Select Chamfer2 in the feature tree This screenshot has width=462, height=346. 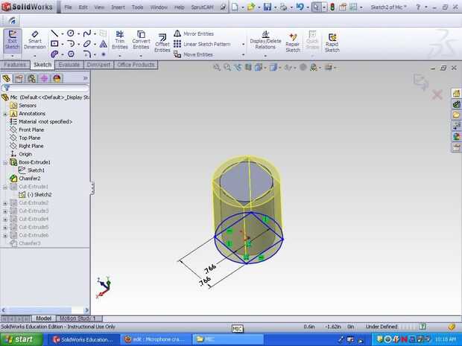25,179
